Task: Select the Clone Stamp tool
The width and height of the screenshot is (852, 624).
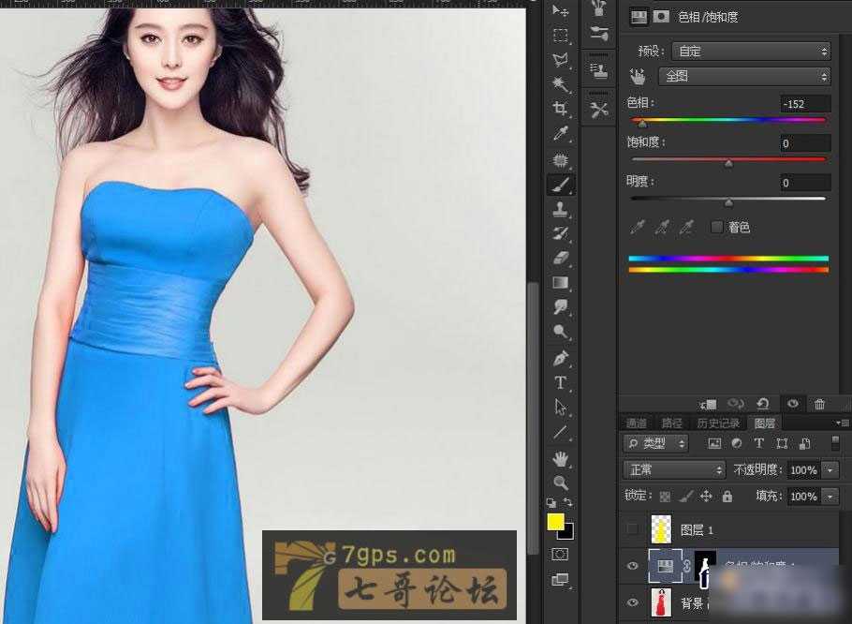Action: click(x=560, y=209)
